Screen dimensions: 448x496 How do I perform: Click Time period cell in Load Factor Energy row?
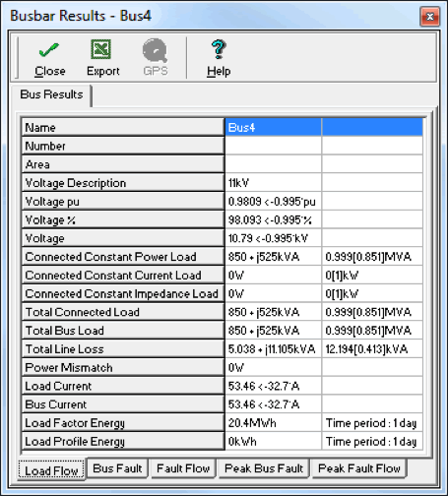(372, 423)
